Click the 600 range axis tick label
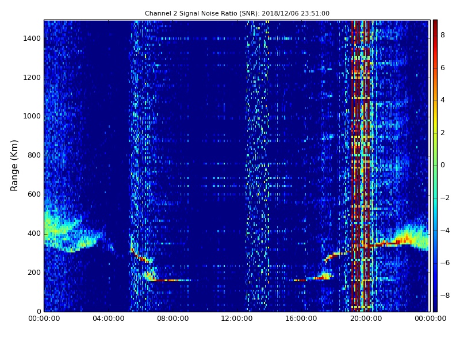The image size is (460, 345). (x=33, y=194)
